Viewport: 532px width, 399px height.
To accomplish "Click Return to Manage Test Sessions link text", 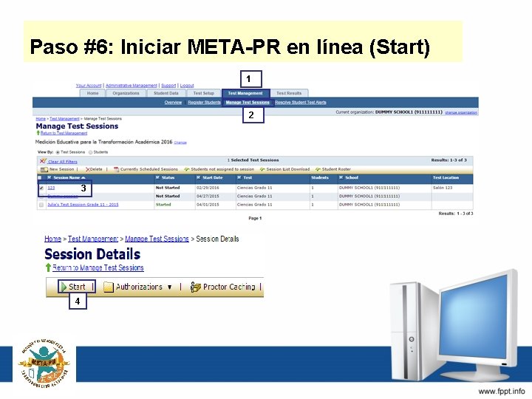I will 98,267.
